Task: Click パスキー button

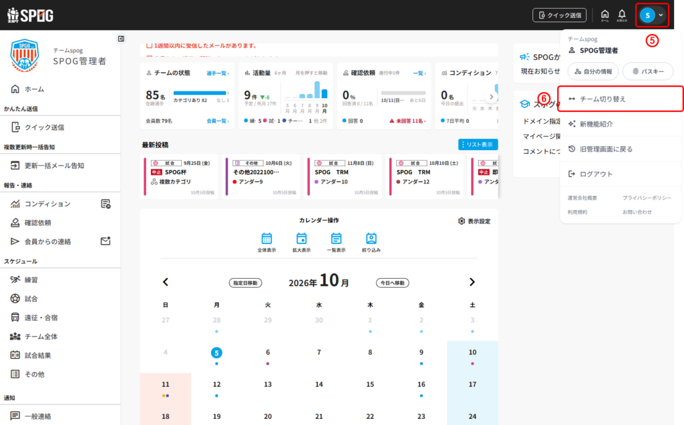Action: (x=648, y=71)
